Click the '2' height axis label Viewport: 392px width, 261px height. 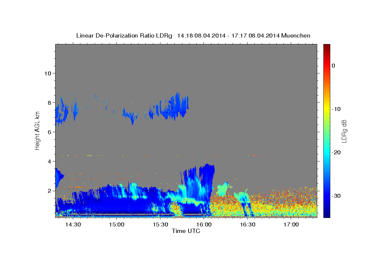tap(49, 191)
